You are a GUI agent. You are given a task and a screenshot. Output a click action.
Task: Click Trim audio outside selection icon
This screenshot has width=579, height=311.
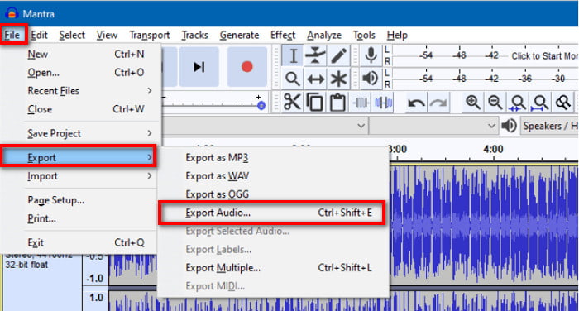pyautogui.click(x=361, y=103)
